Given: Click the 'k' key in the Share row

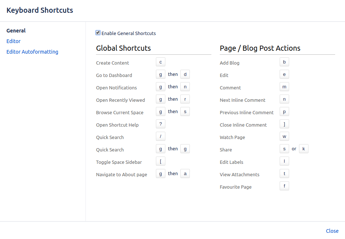Looking at the screenshot, I should (303, 149).
